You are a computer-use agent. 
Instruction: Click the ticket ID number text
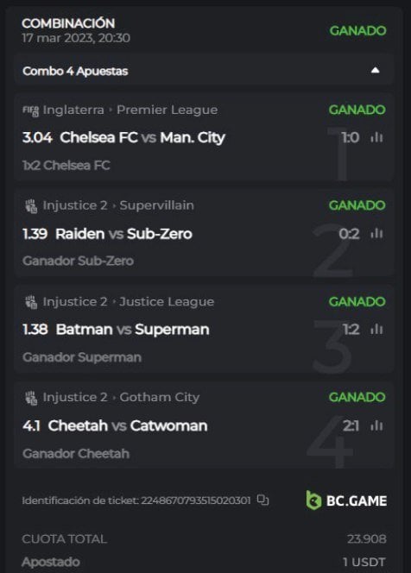pyautogui.click(x=196, y=501)
